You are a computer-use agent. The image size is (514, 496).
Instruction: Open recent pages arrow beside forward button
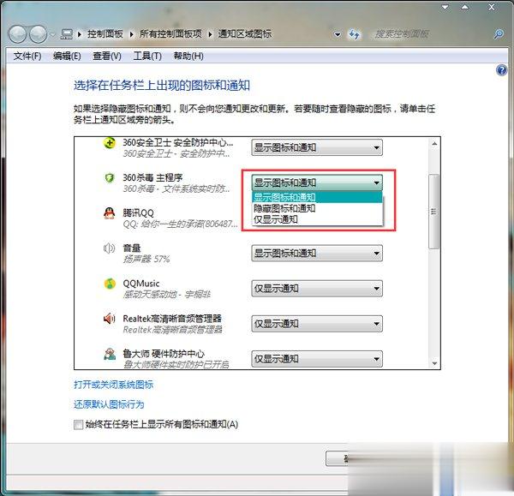coord(52,34)
